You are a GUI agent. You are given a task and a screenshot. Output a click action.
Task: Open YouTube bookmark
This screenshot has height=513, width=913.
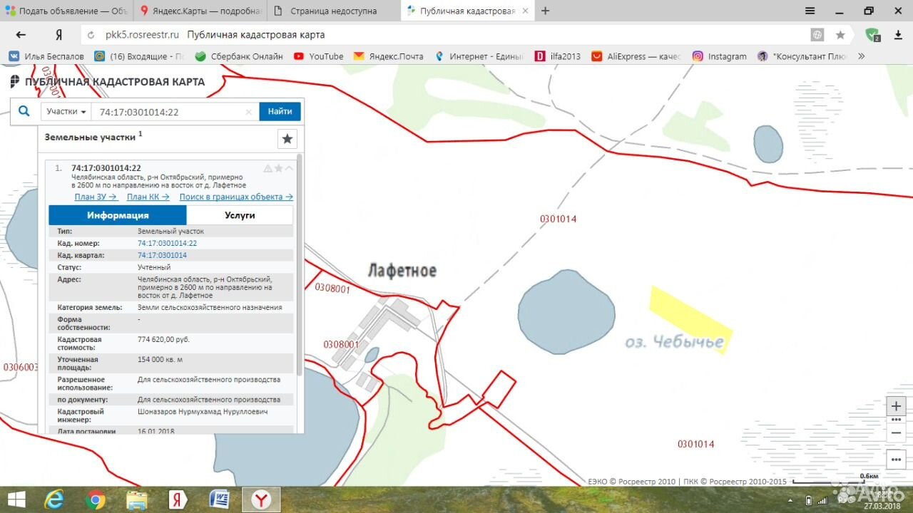[x=319, y=56]
